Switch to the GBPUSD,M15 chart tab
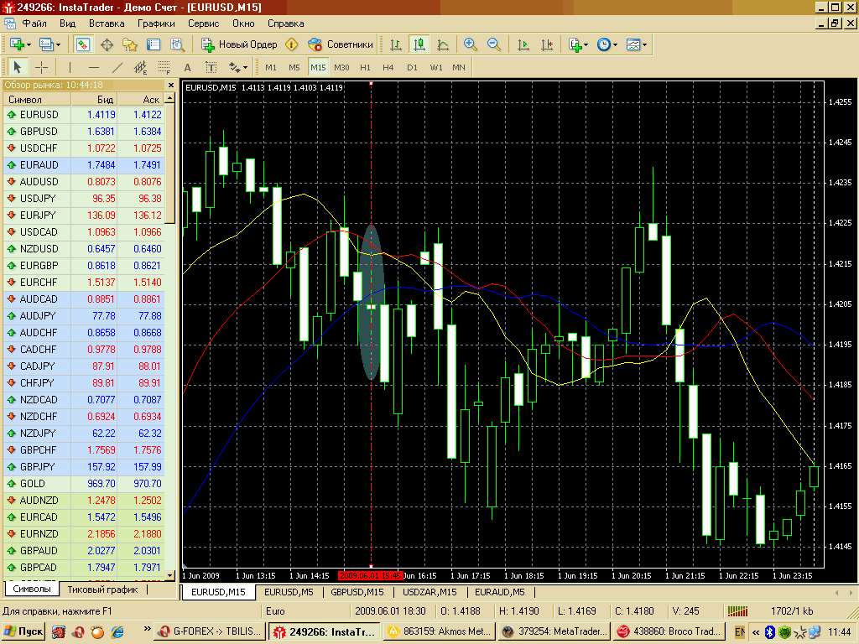This screenshot has width=859, height=644. click(358, 591)
